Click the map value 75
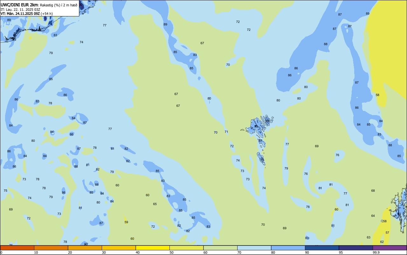 pos(5,190)
